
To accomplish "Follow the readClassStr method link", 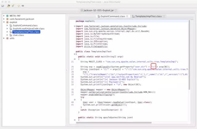I will pos(104,67).
